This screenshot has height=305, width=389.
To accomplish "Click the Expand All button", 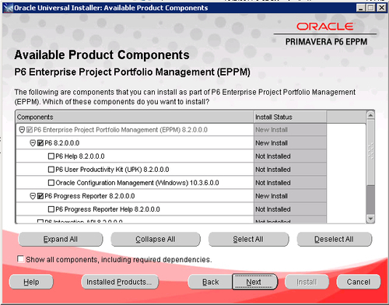I will click(x=61, y=239).
